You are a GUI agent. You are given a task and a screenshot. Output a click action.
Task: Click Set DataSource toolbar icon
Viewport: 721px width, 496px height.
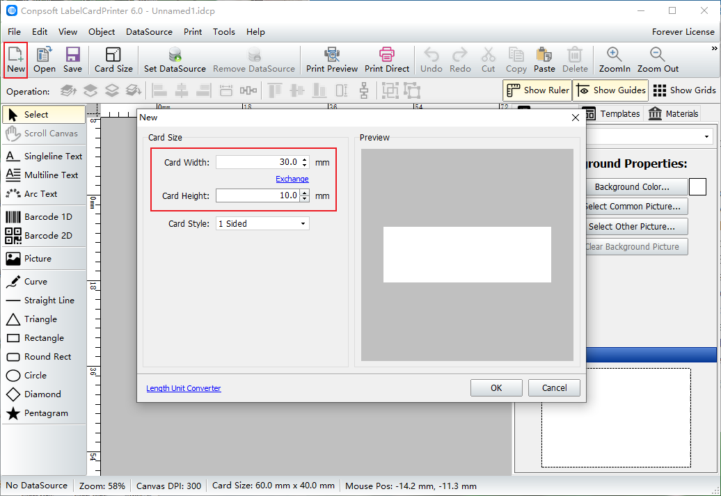coord(175,60)
